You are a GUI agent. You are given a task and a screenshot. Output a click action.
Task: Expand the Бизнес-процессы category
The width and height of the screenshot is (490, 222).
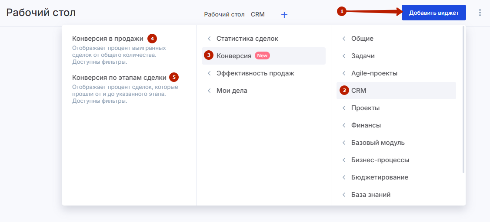[x=396, y=160]
